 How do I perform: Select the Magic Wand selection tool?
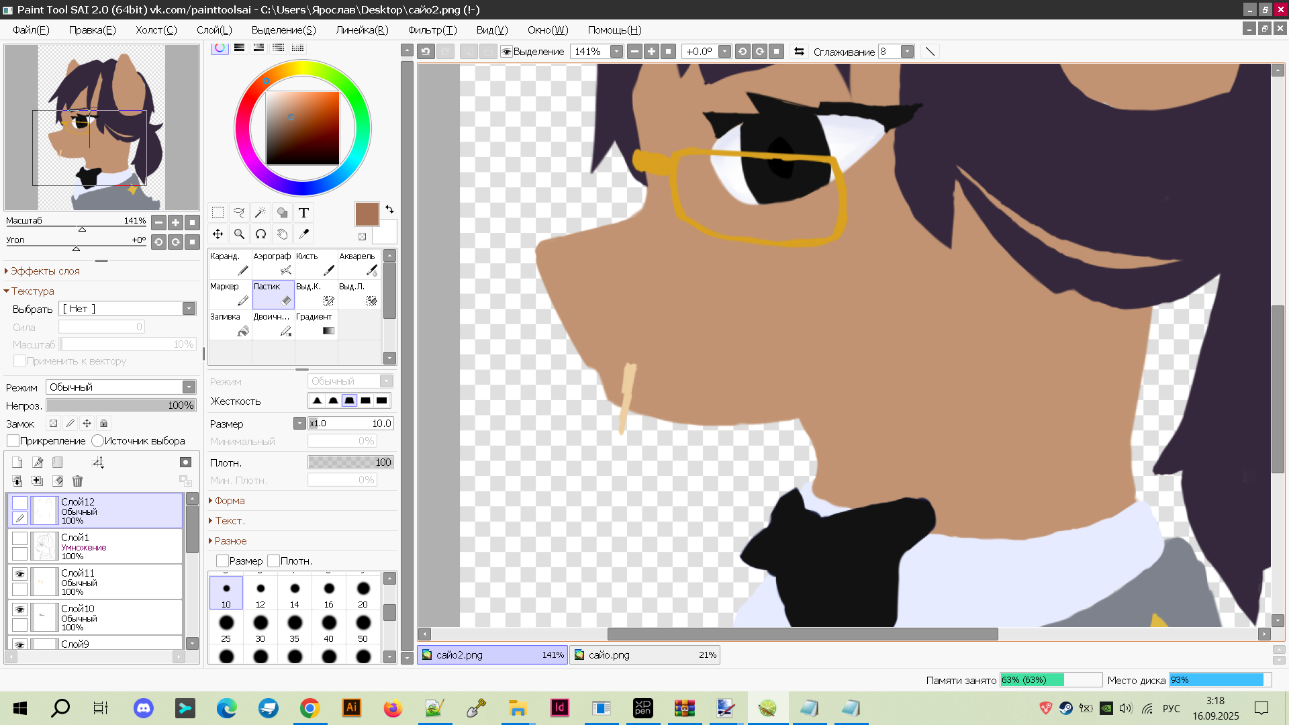pos(260,213)
